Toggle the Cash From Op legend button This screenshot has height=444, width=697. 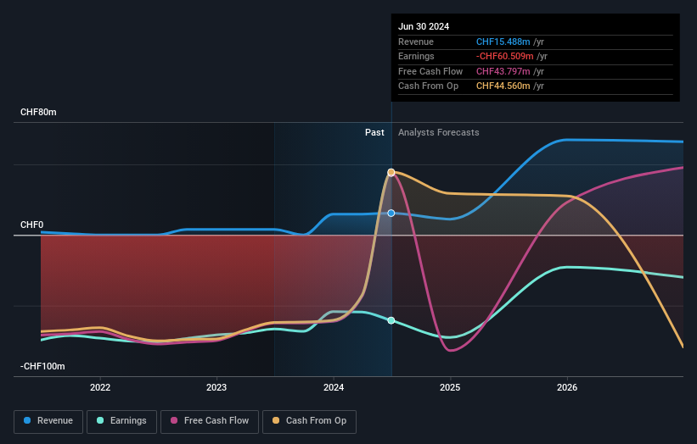click(309, 421)
